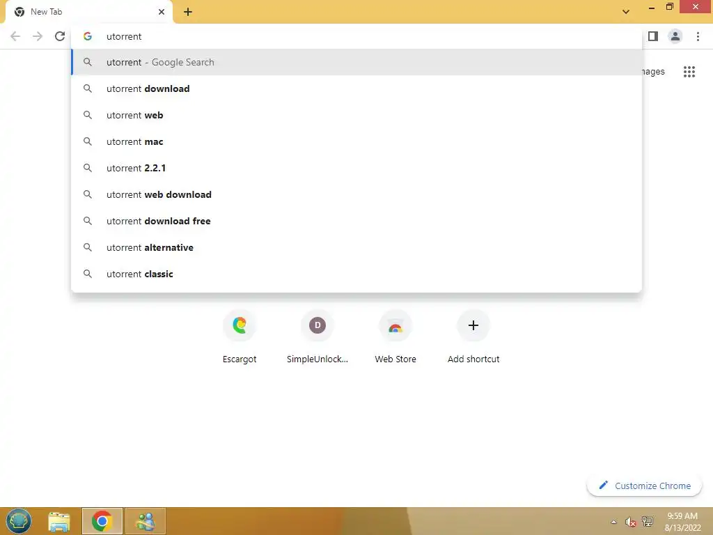Viewport: 713px width, 535px height.
Task: Go back using the back arrow
Action: tap(15, 36)
